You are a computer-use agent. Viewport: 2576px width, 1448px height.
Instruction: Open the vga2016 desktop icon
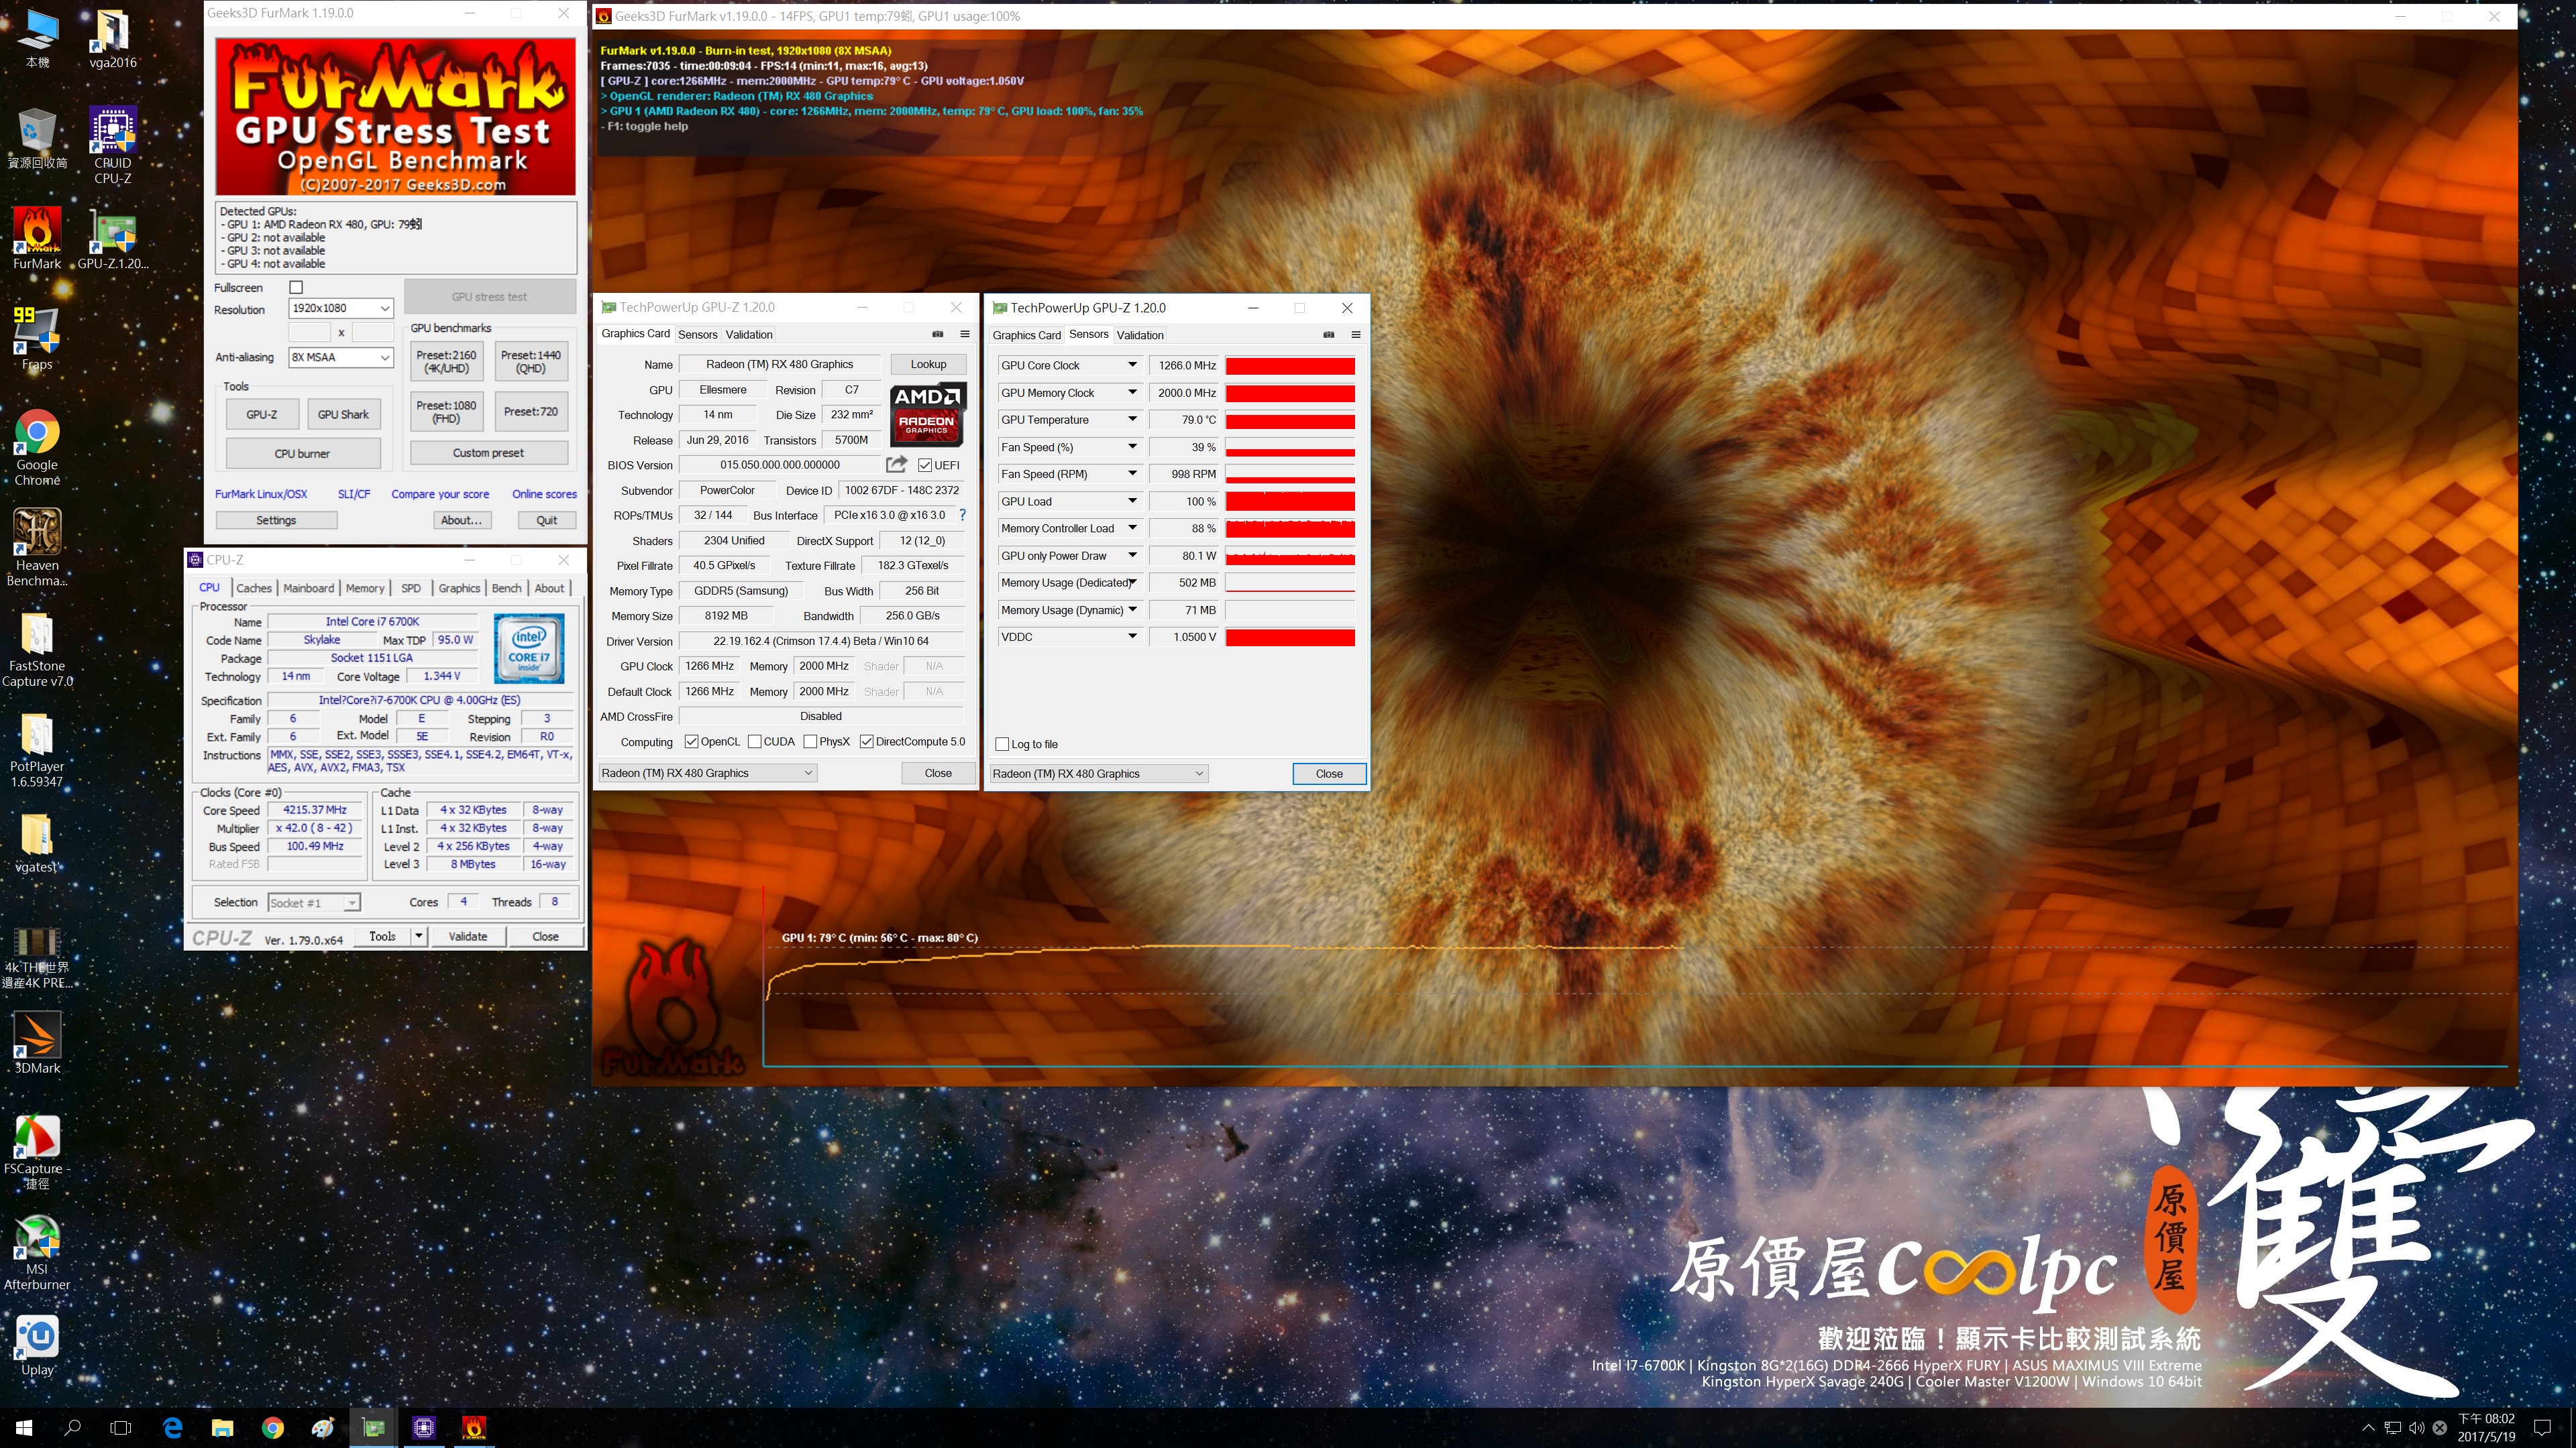pos(112,38)
